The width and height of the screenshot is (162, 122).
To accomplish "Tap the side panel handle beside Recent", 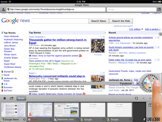I will click(x=161, y=34).
